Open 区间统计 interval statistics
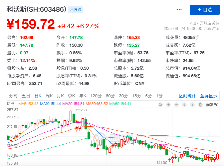This screenshot has width=224, height=166. (x=187, y=96)
